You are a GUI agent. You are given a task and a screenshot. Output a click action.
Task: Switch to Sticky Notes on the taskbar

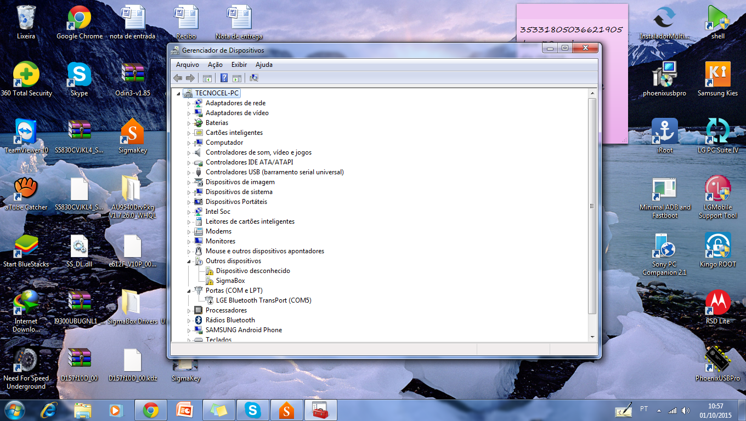[x=219, y=410]
